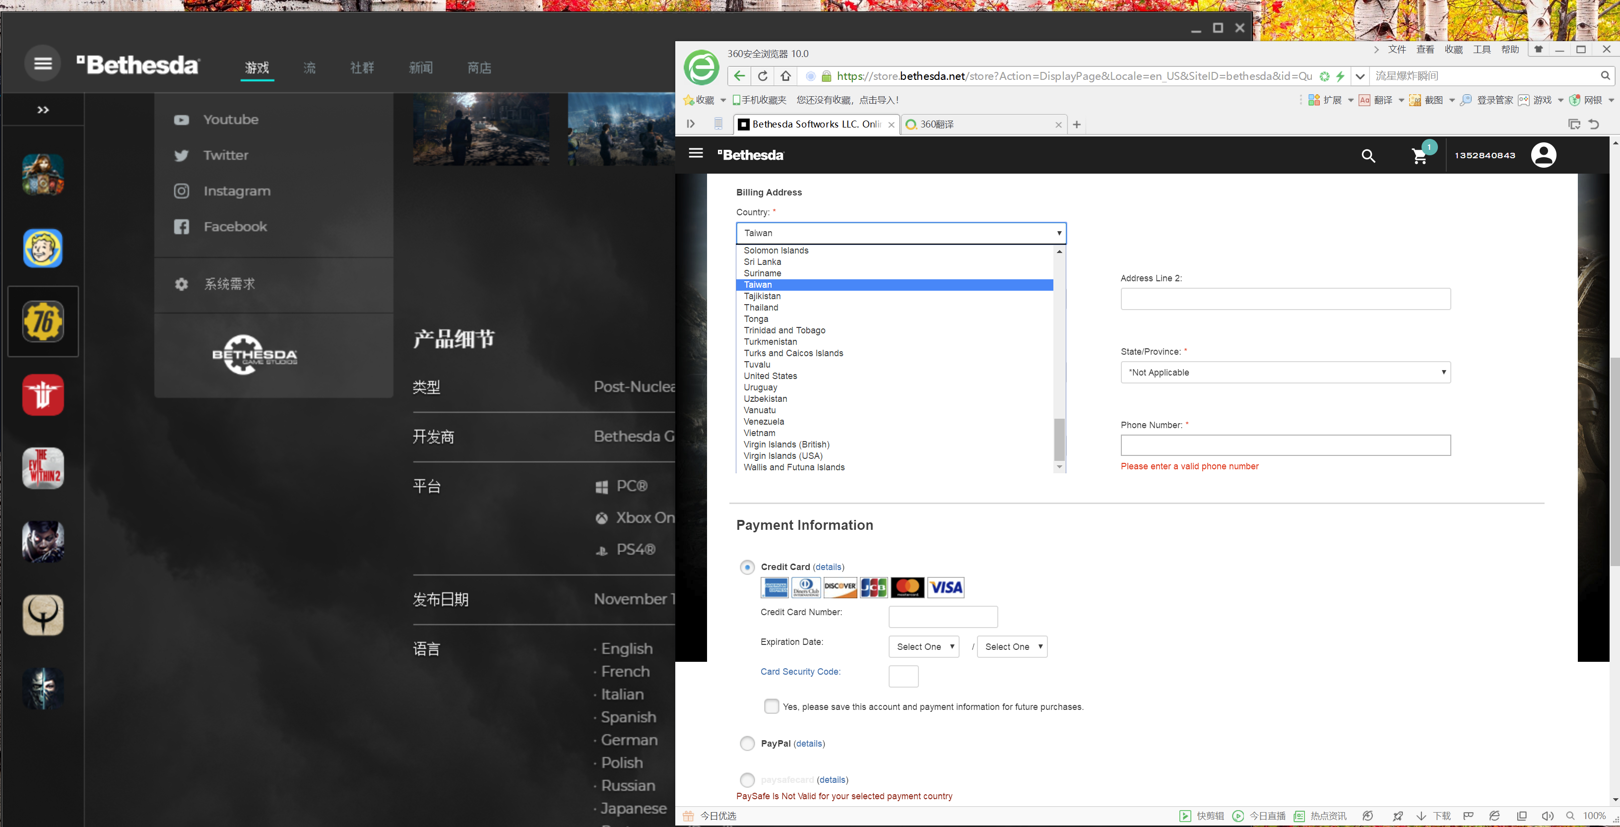This screenshot has height=827, width=1620.
Task: Click the browser home button icon
Action: click(x=785, y=76)
